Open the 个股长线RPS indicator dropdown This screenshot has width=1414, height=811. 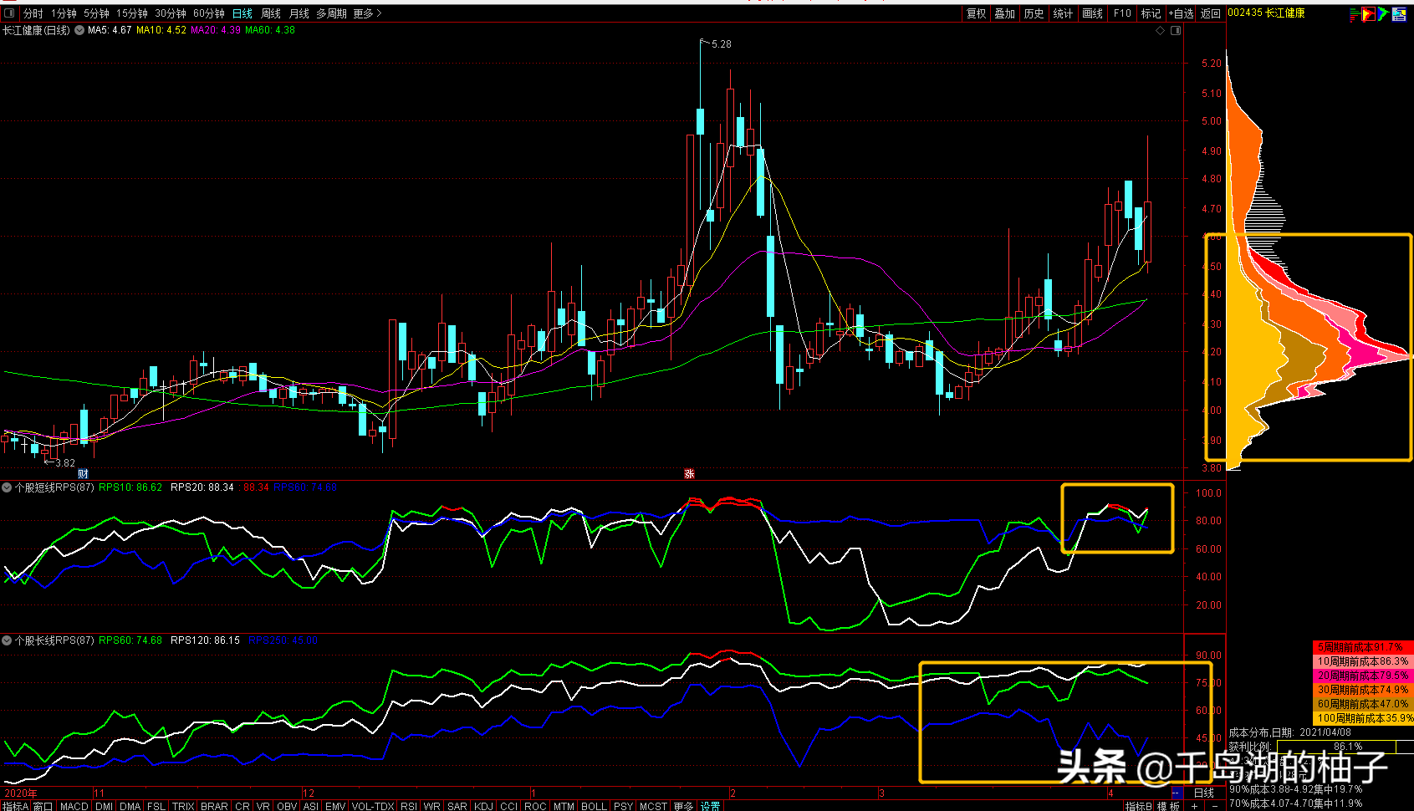8,640
